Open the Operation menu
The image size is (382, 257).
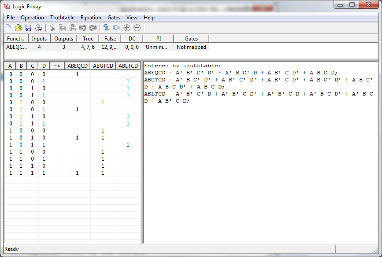pos(32,18)
